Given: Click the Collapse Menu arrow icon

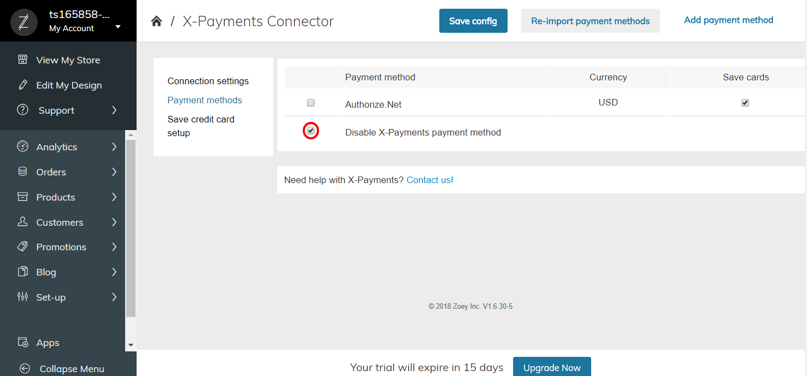Looking at the screenshot, I should click(23, 368).
